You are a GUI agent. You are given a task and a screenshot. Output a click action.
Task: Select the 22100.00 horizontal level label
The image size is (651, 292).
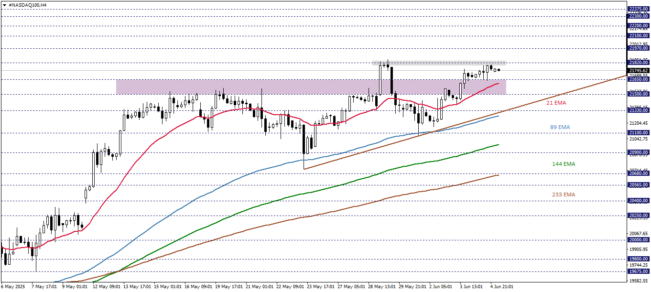click(x=639, y=35)
